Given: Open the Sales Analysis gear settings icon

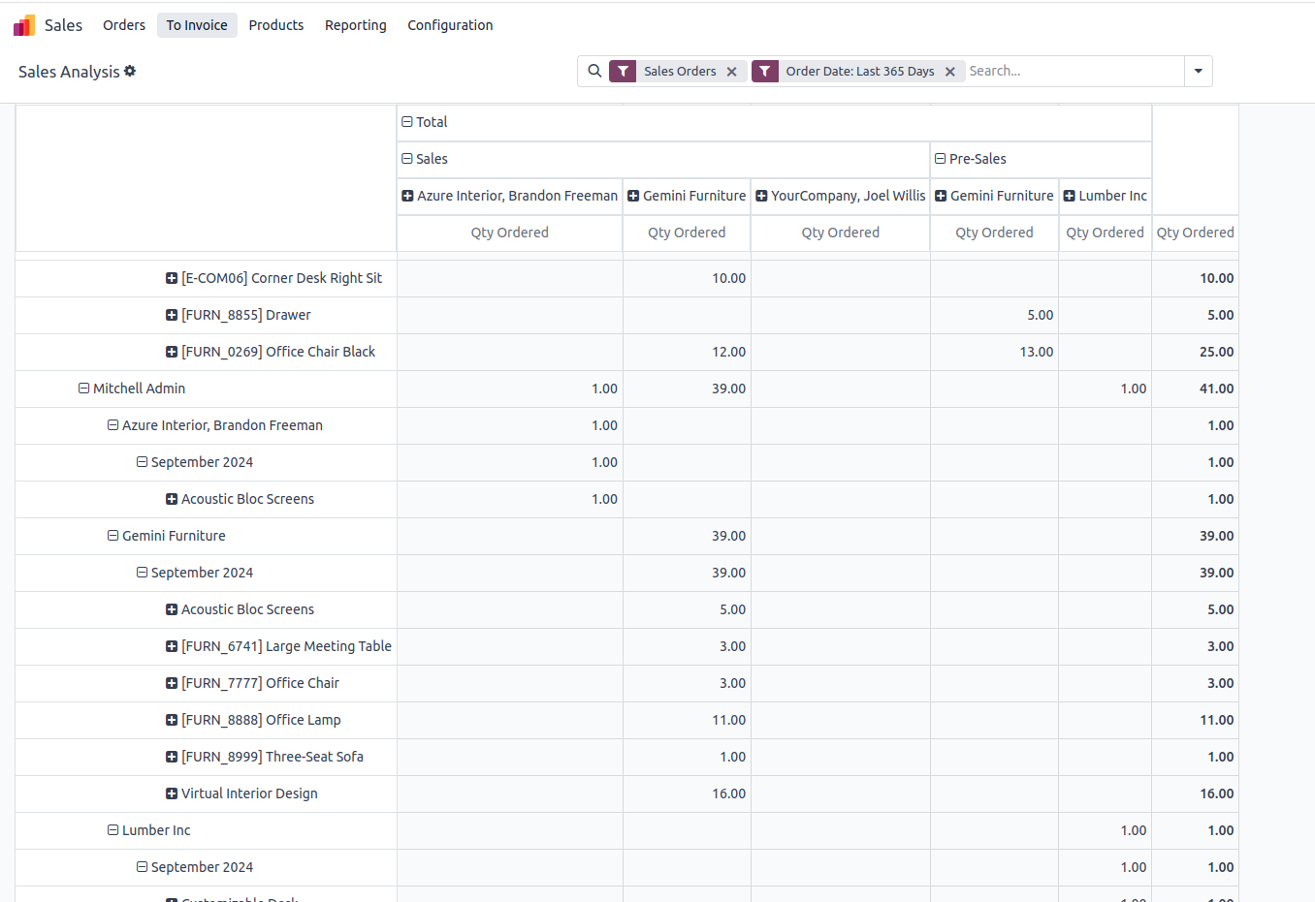Looking at the screenshot, I should click(130, 71).
